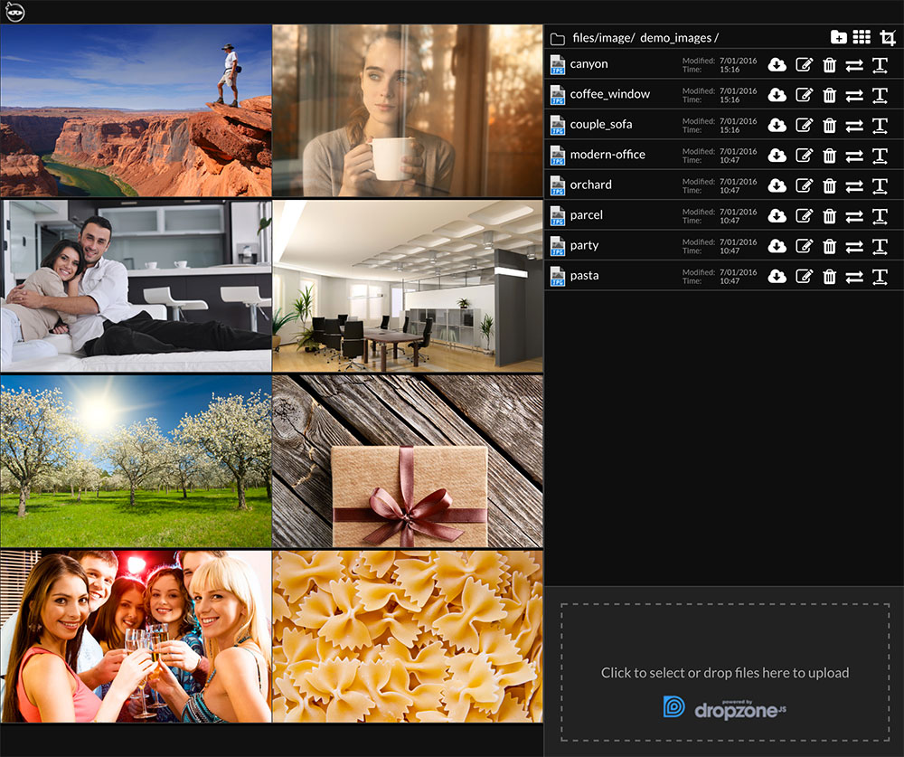Click move arrows icon for party
Image resolution: width=904 pixels, height=757 pixels.
click(x=854, y=246)
